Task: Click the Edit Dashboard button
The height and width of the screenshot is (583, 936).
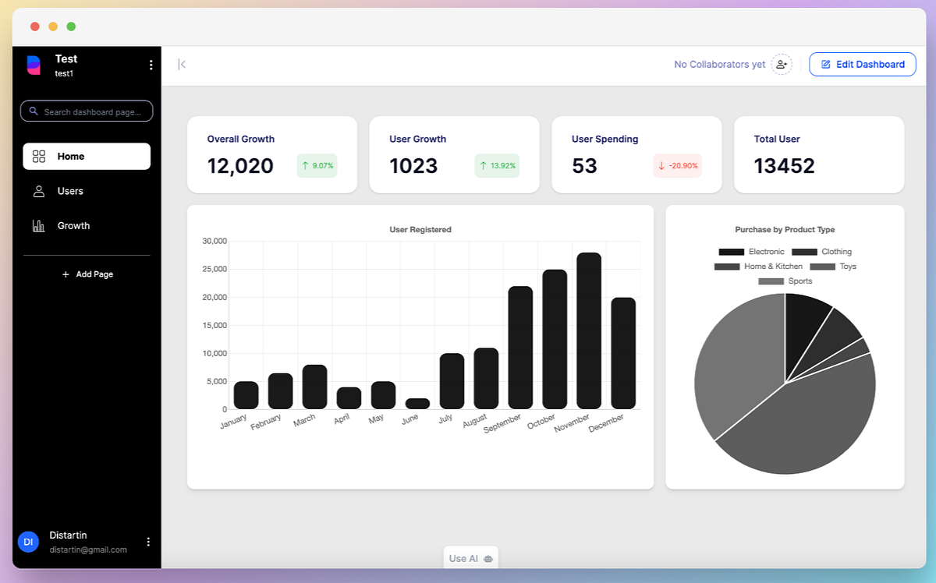Action: coord(862,64)
